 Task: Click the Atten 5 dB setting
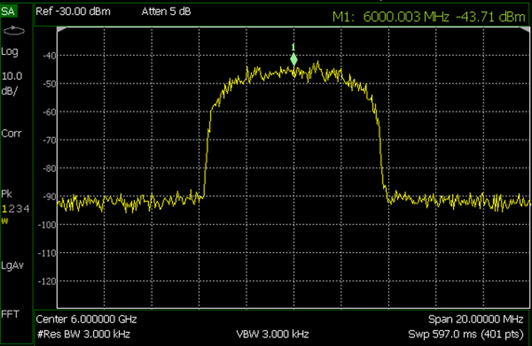click(x=166, y=12)
